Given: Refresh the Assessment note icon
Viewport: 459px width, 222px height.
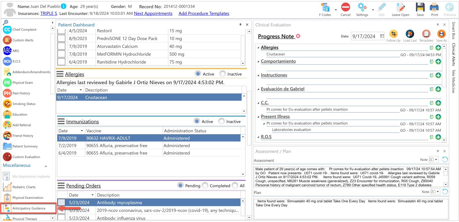Looking at the screenshot, I should coord(445,159).
